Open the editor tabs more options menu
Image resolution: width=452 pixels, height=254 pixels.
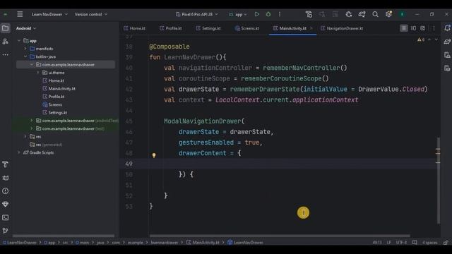tap(434, 28)
